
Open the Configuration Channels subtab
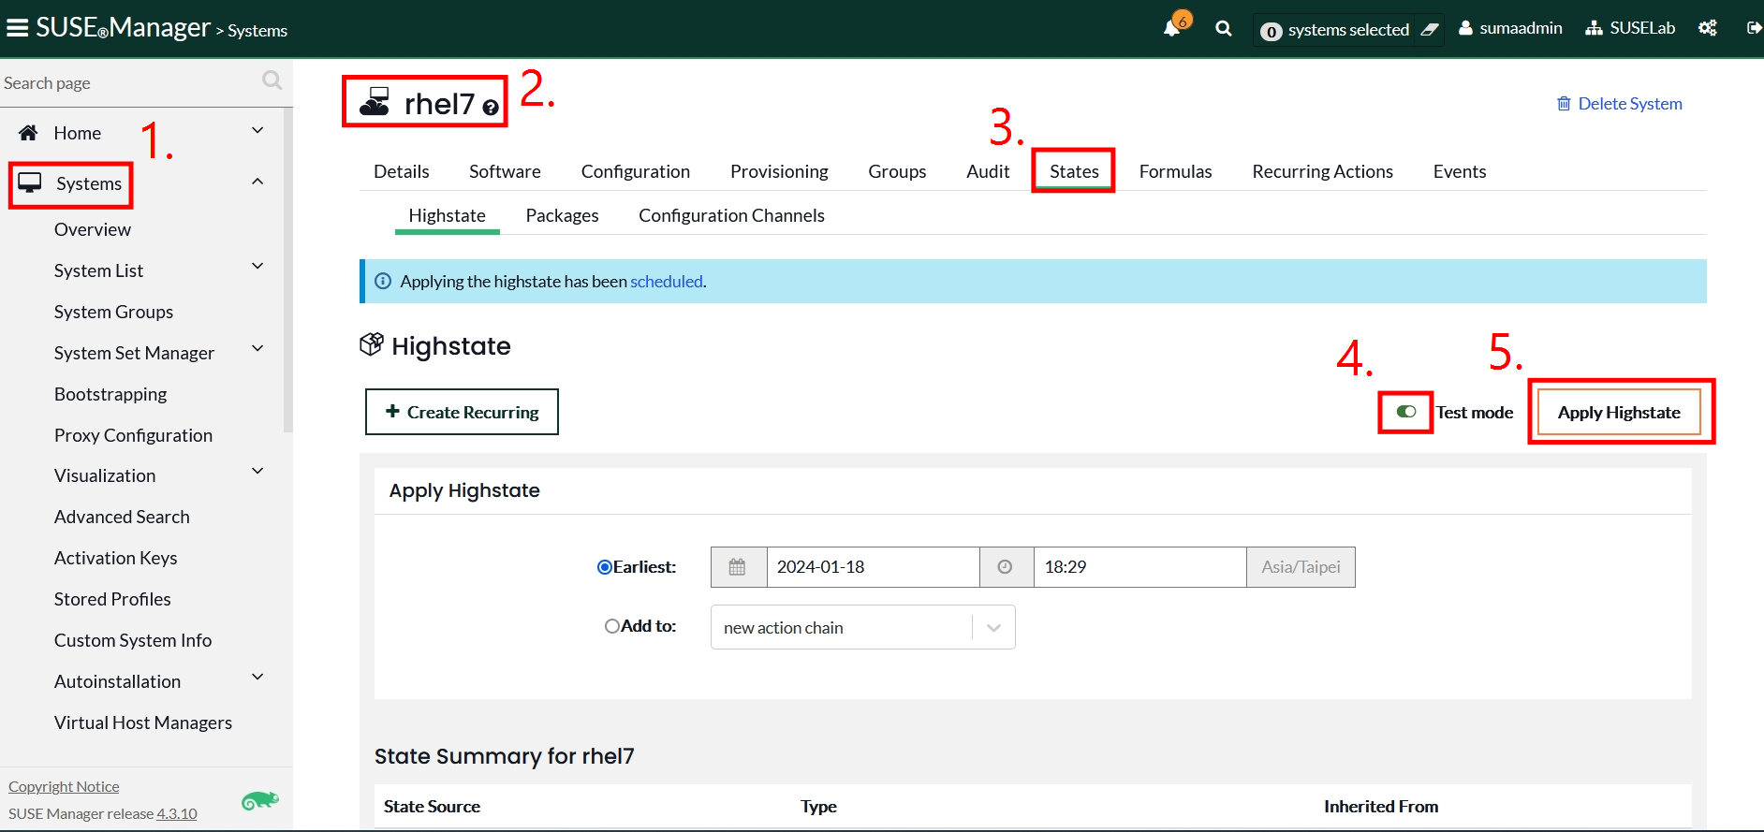pyautogui.click(x=731, y=215)
